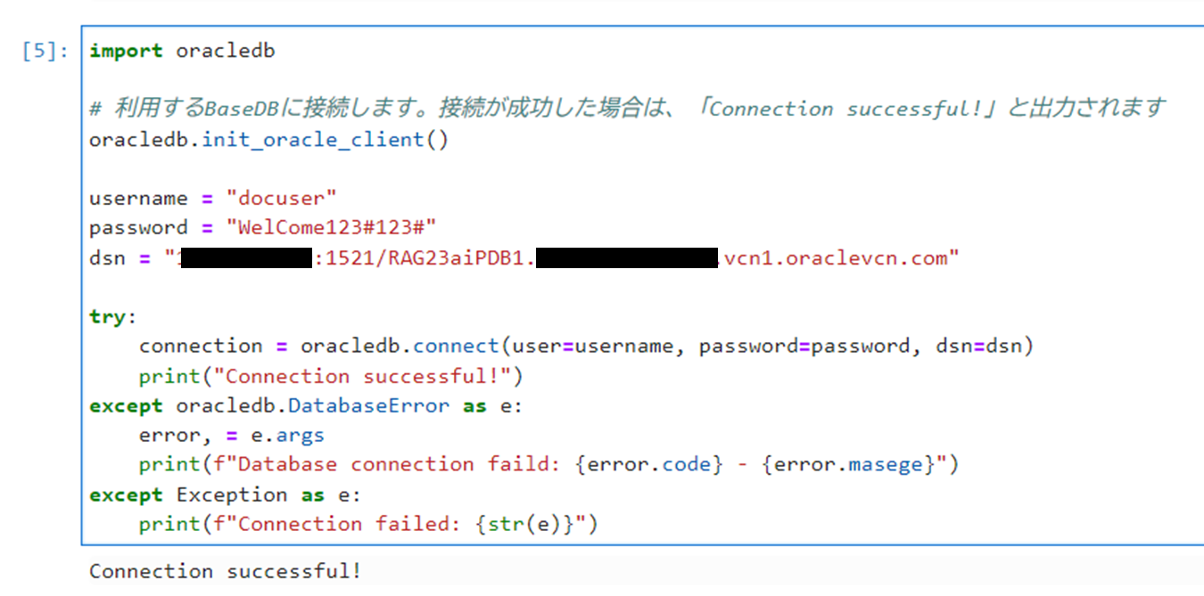Click the first blacked-out redaction in dsn

coord(246,258)
